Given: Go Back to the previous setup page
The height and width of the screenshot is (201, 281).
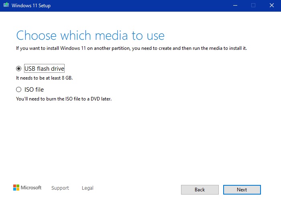Looking at the screenshot, I should pyautogui.click(x=200, y=189).
